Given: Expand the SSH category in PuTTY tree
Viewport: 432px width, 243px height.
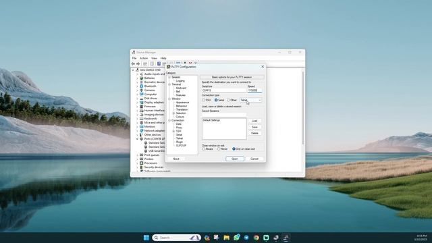Looking at the screenshot, I should point(173,131).
